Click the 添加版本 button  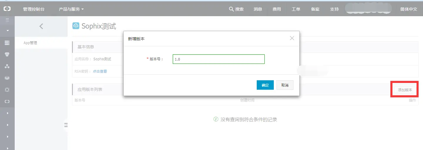(405, 90)
